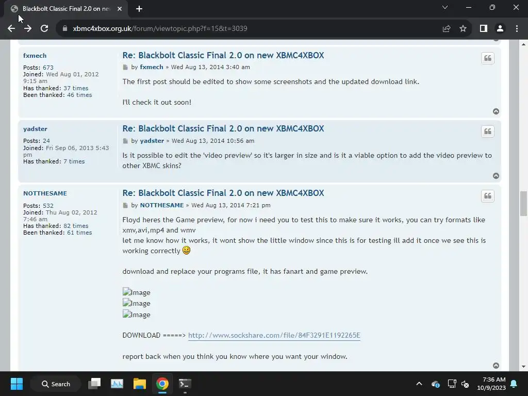Bookmark this page with the star icon
This screenshot has height=396, width=528.
pos(463,29)
